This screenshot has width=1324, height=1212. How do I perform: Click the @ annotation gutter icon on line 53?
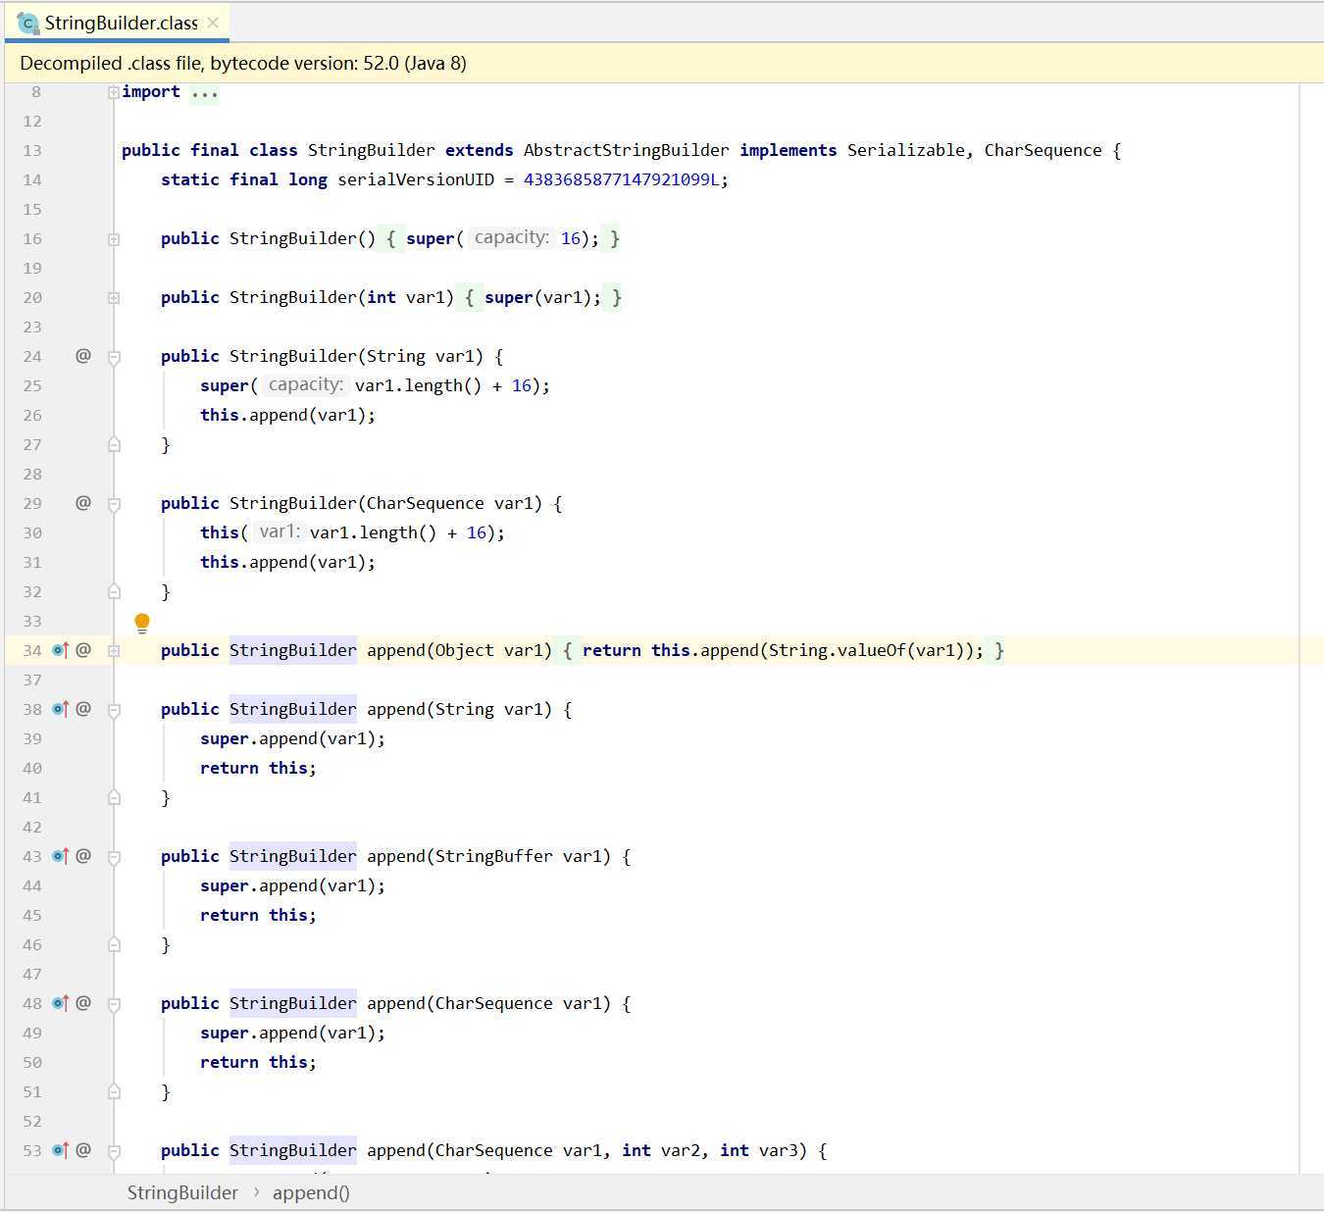[x=83, y=1150]
